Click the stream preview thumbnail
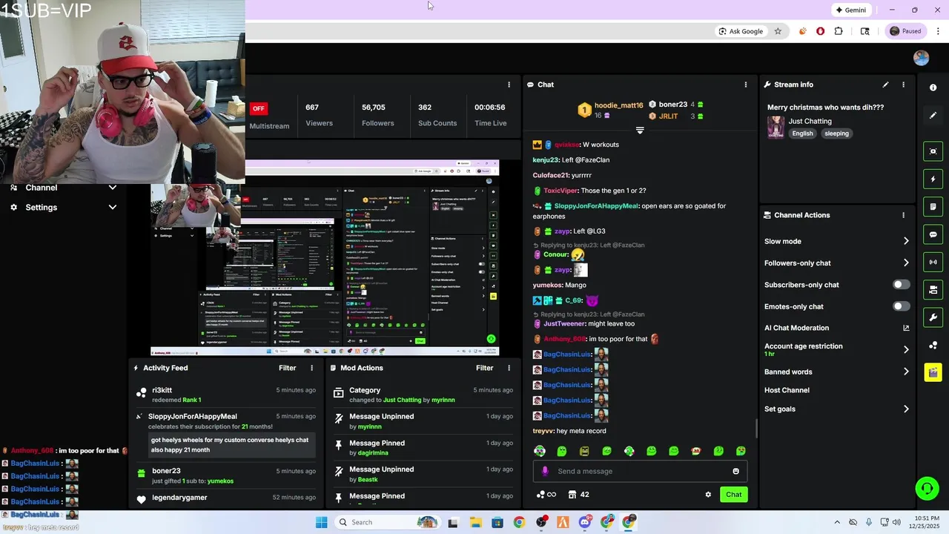 (325, 258)
